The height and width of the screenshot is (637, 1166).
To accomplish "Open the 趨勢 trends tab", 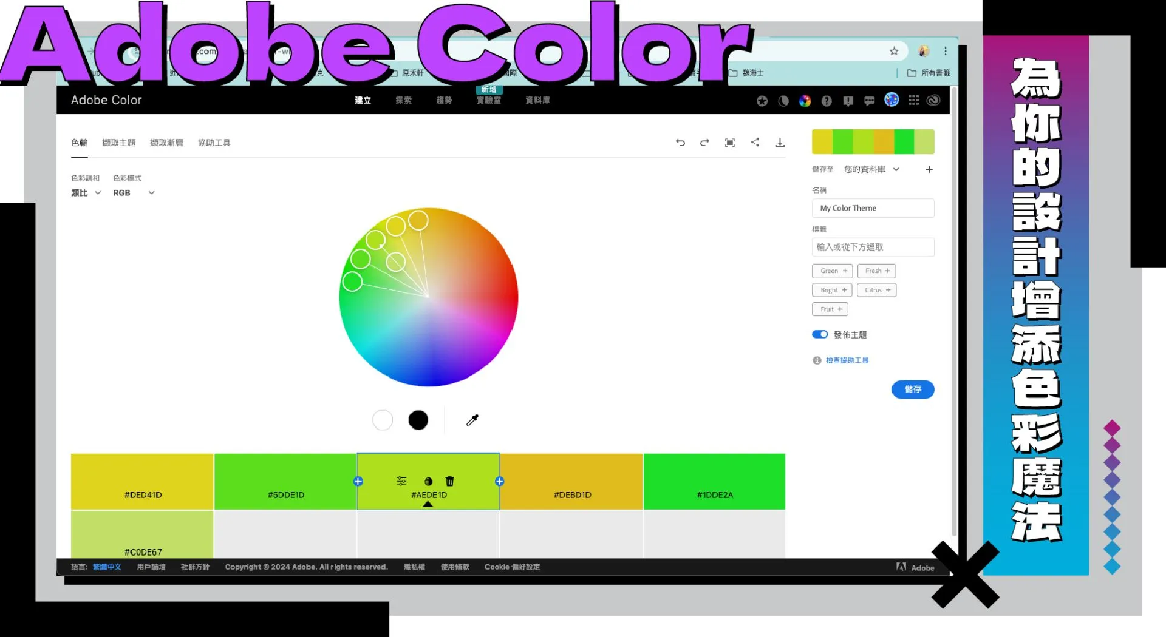I will click(x=444, y=100).
